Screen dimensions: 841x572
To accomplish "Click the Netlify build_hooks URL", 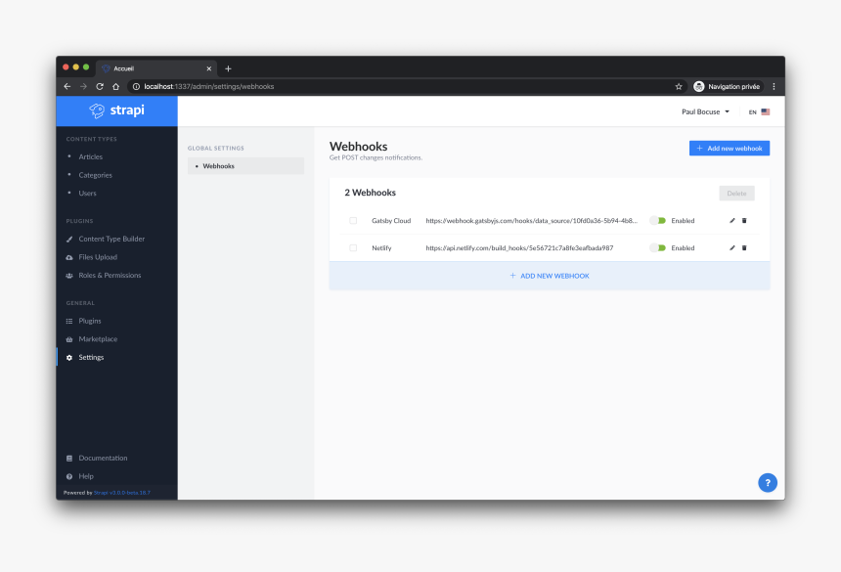I will point(519,247).
